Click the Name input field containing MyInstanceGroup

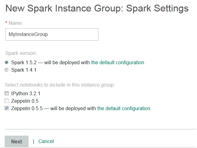[x=52, y=34]
